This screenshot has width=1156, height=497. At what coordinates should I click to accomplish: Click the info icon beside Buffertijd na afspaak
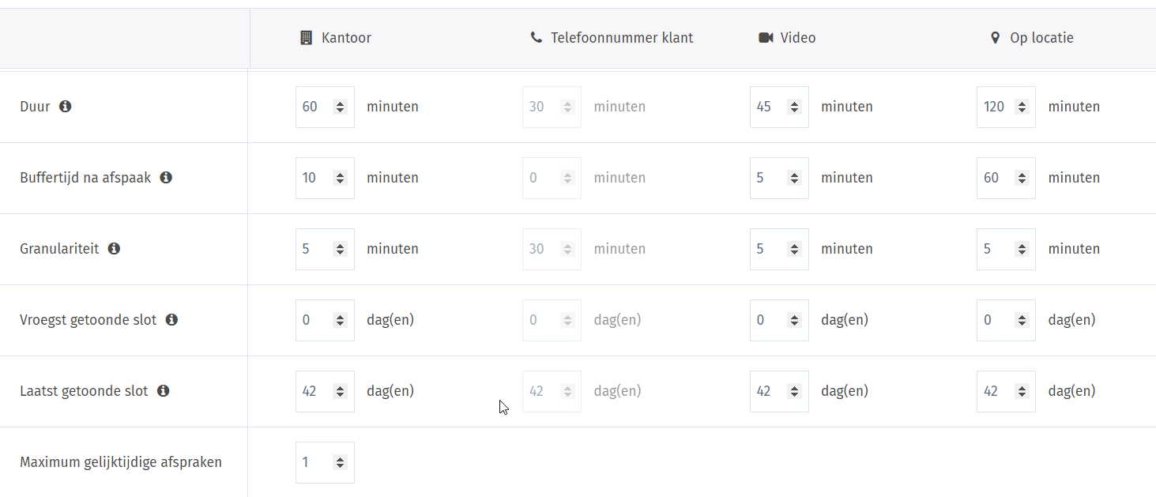[166, 177]
